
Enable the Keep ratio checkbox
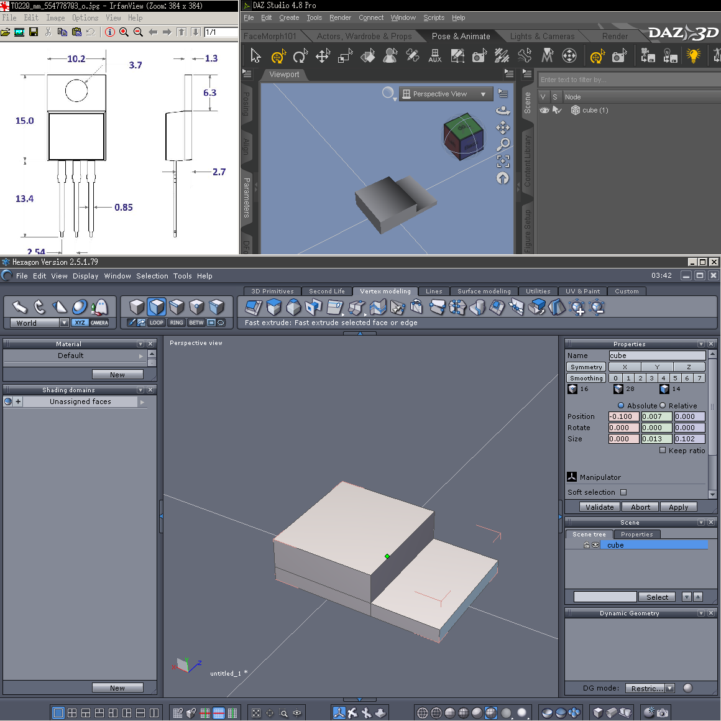pos(663,450)
